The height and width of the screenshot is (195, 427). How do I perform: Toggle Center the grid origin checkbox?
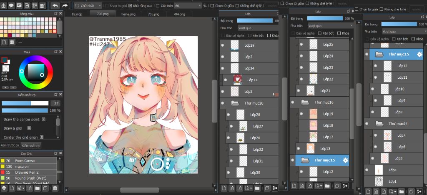42,137
